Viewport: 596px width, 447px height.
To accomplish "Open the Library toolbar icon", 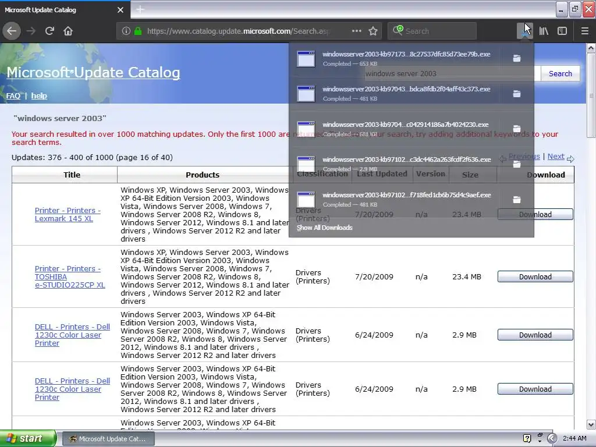I will point(544,31).
